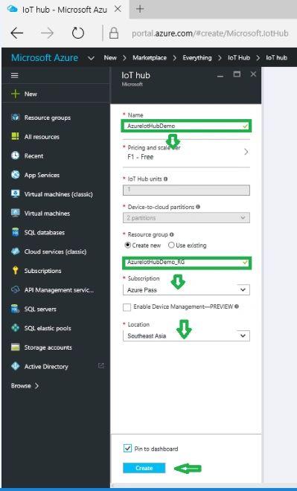Click the resource group name field
This screenshot has height=491, width=297.
[x=186, y=263]
